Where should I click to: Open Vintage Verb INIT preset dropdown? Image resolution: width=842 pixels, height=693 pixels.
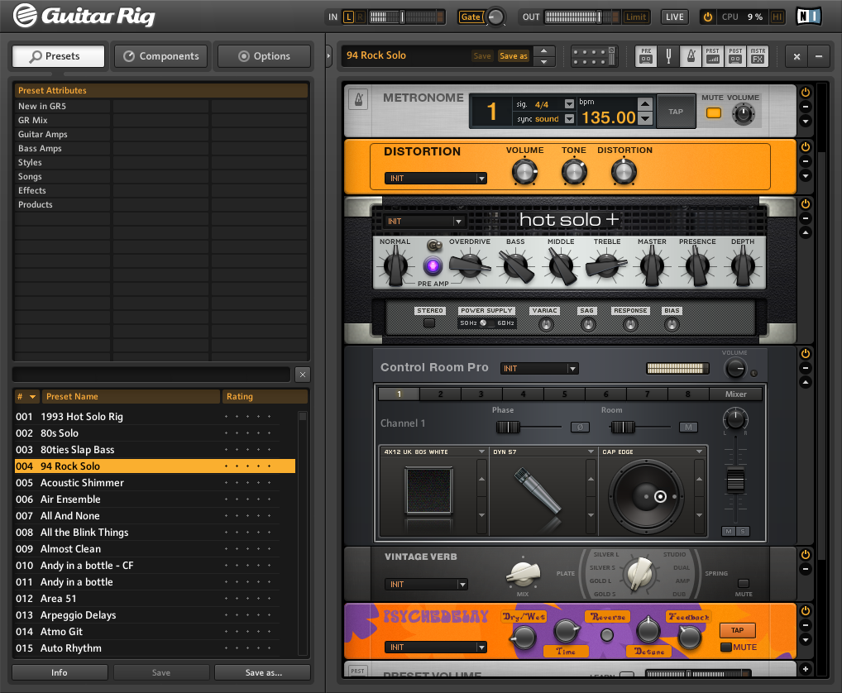coord(426,584)
